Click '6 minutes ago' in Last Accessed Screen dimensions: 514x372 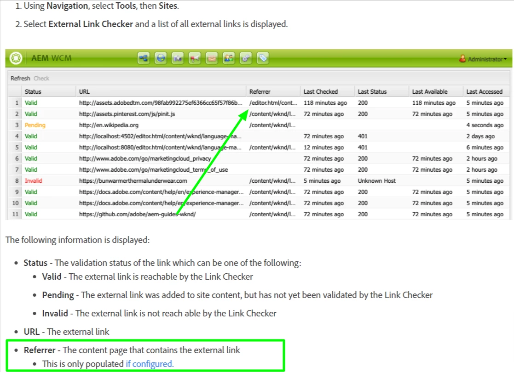tap(485, 147)
